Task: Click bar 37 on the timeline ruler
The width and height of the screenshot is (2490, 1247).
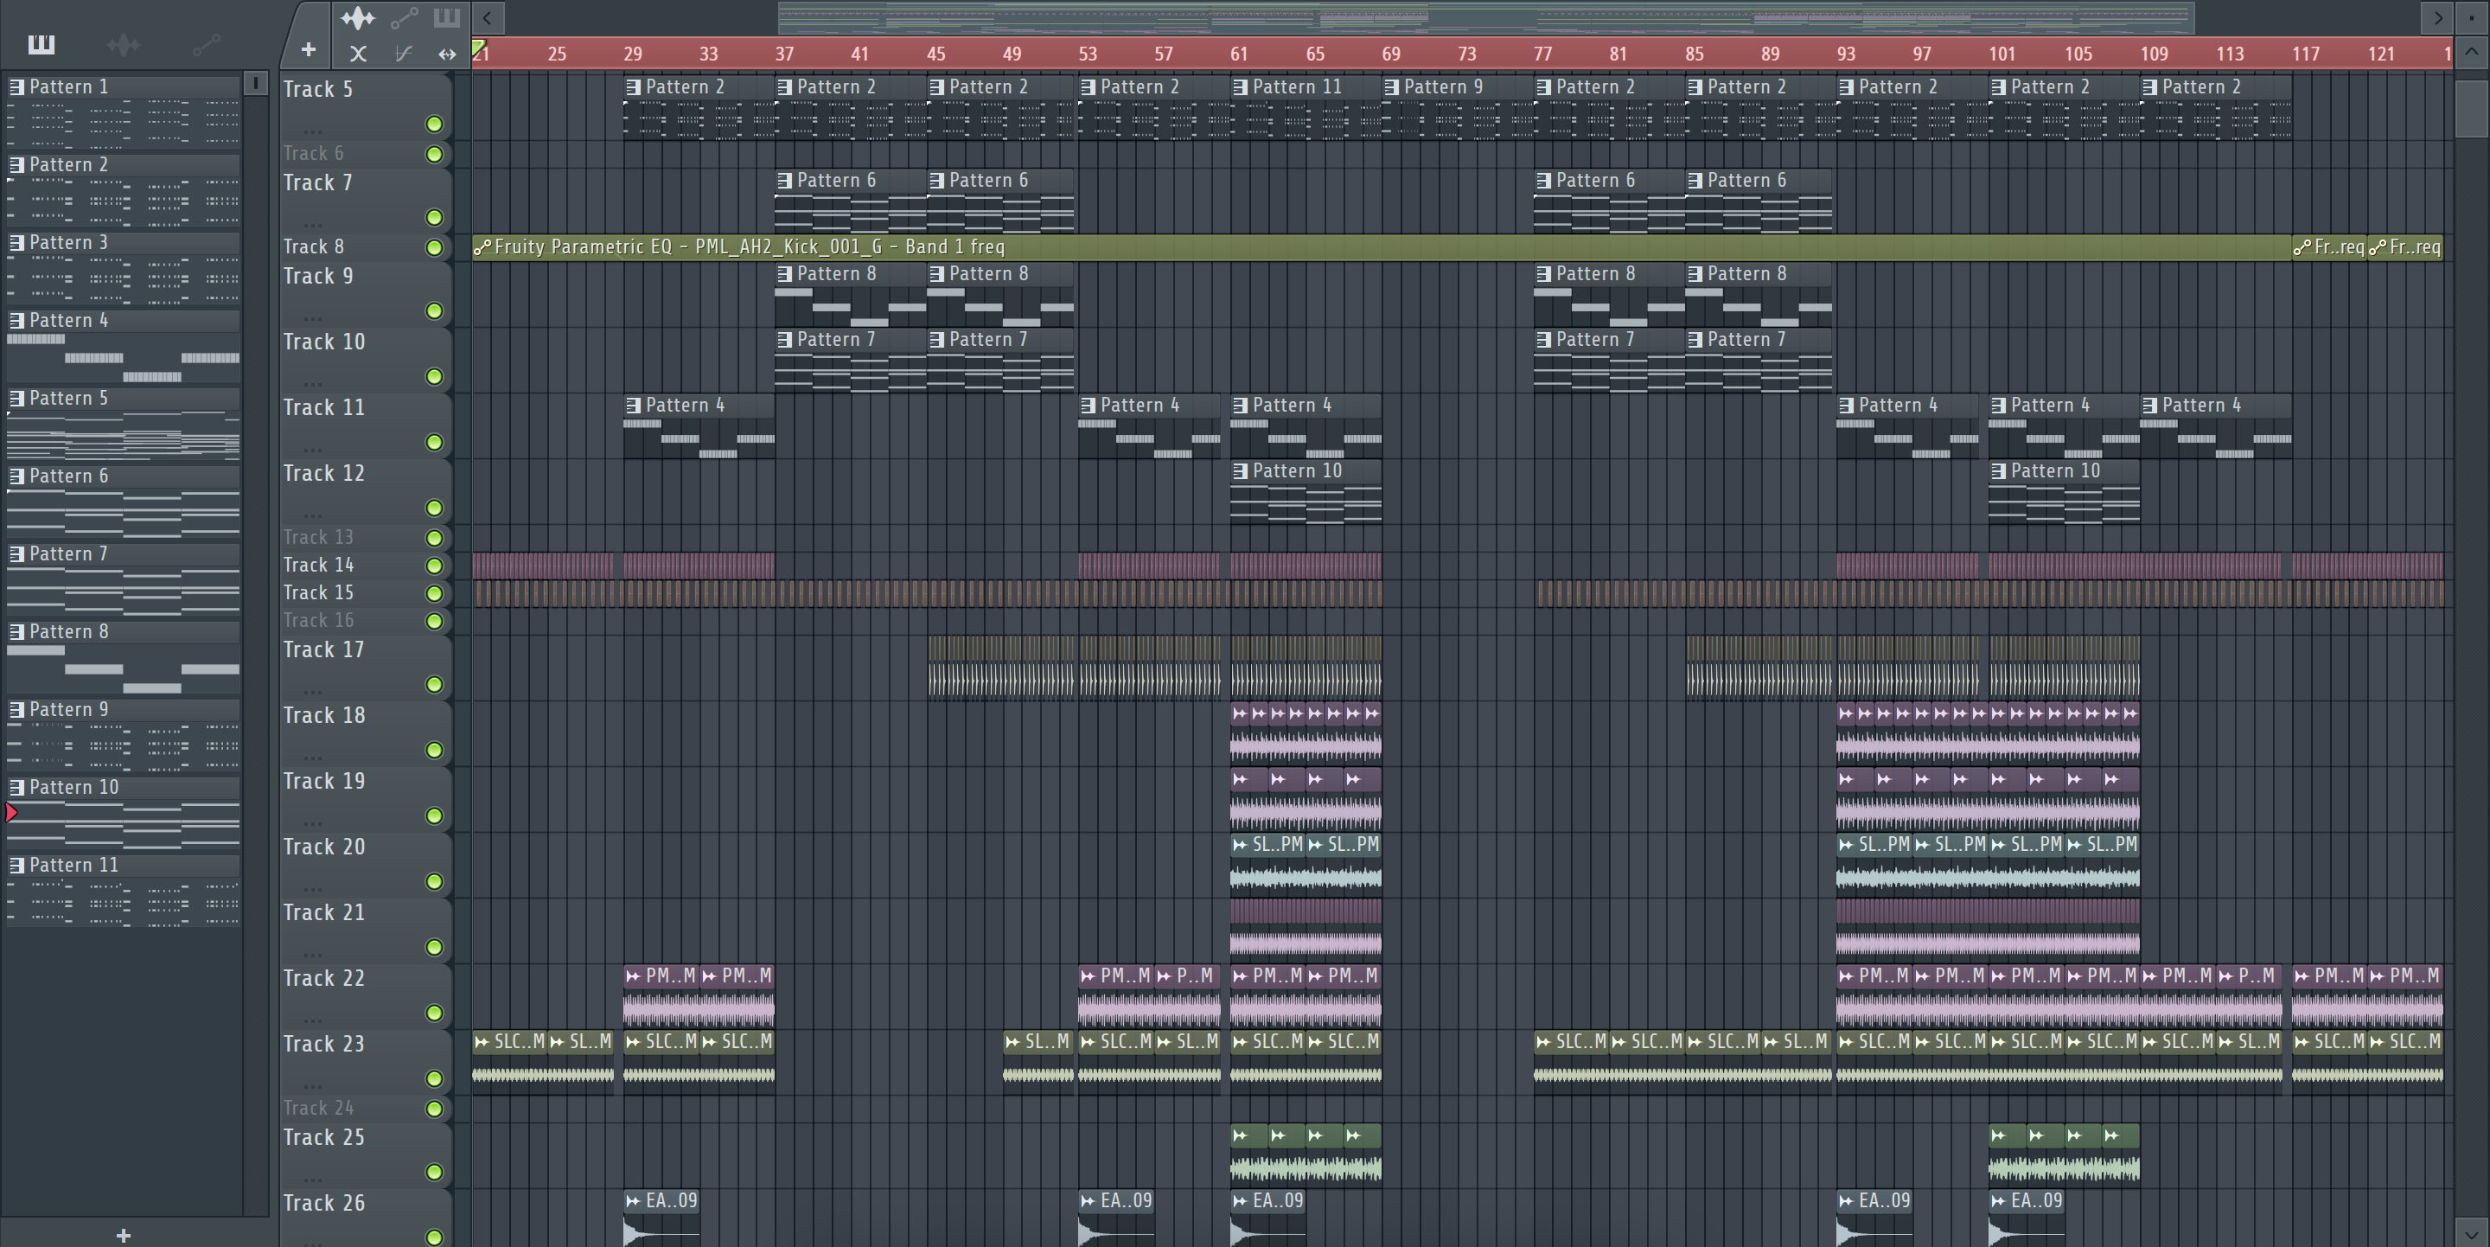Action: point(784,54)
